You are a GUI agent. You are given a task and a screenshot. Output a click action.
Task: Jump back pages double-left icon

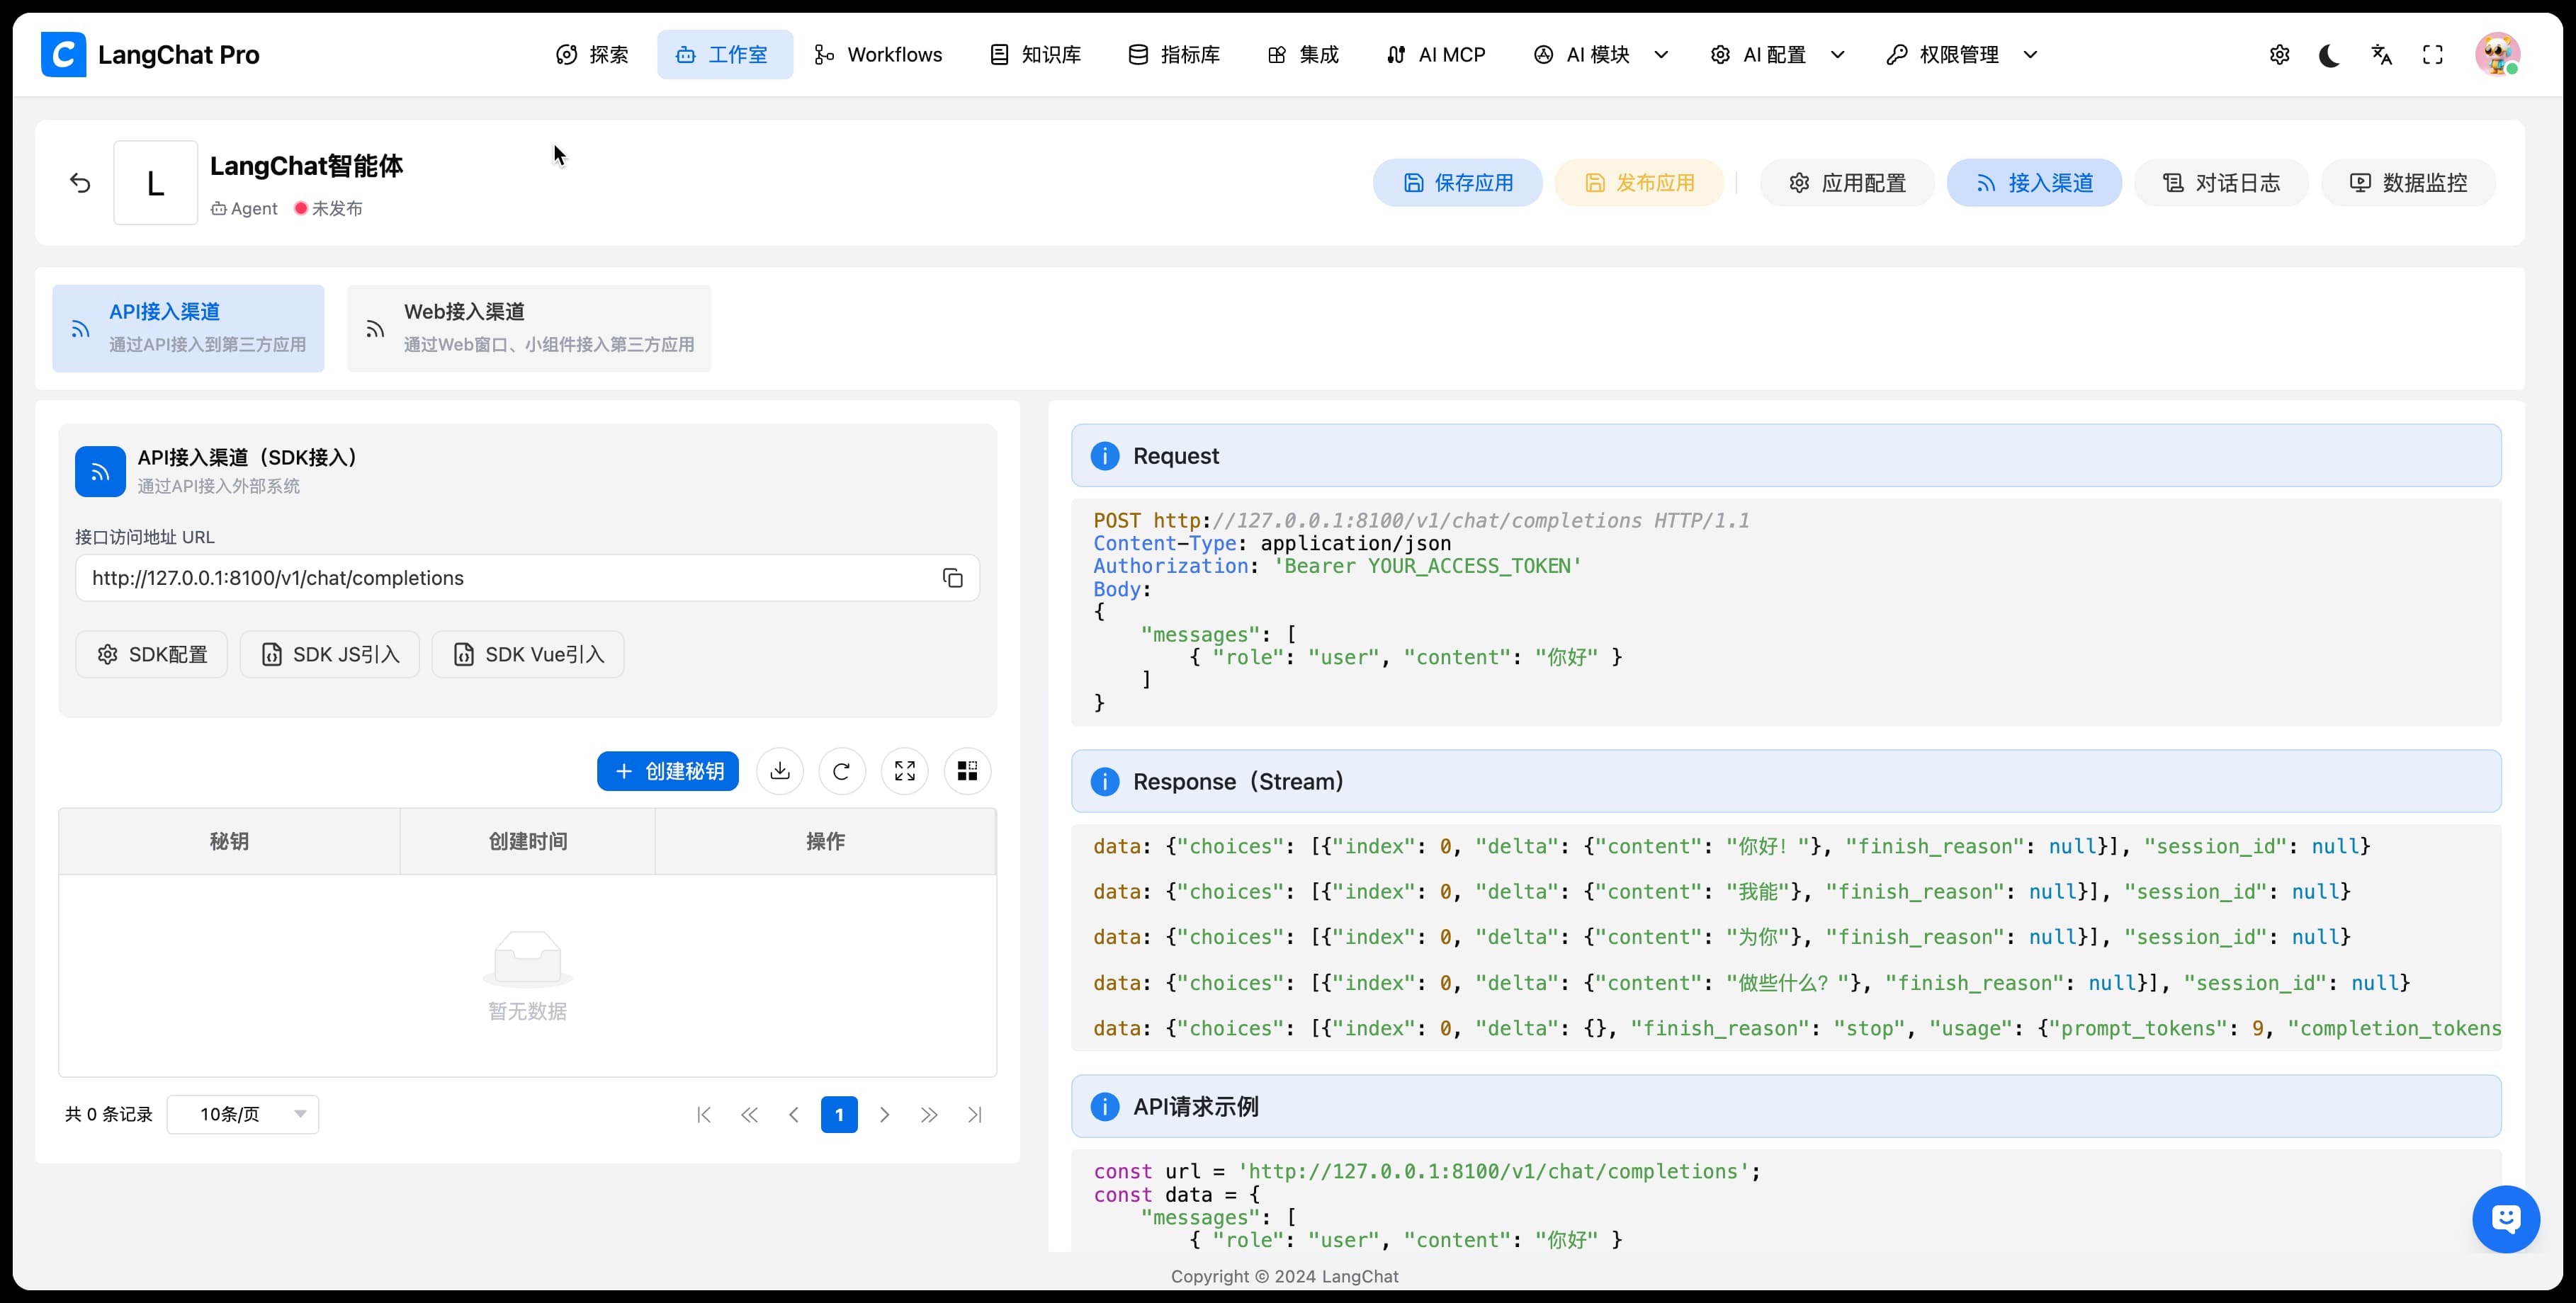pos(749,1114)
